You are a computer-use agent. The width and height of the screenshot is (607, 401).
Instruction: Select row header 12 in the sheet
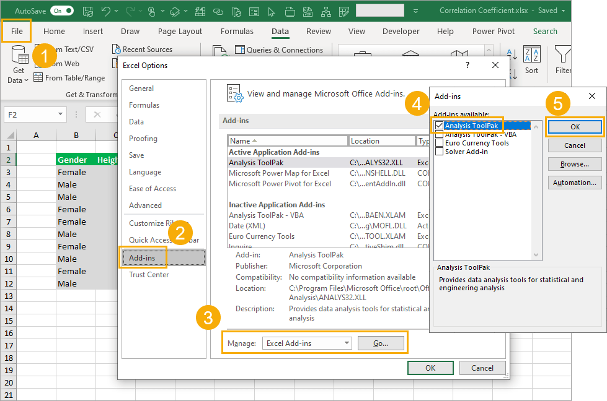tap(9, 283)
